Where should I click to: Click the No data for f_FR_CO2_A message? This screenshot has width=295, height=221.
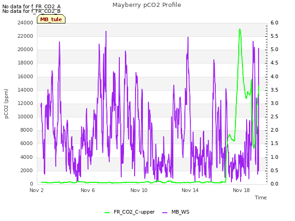[31, 6]
